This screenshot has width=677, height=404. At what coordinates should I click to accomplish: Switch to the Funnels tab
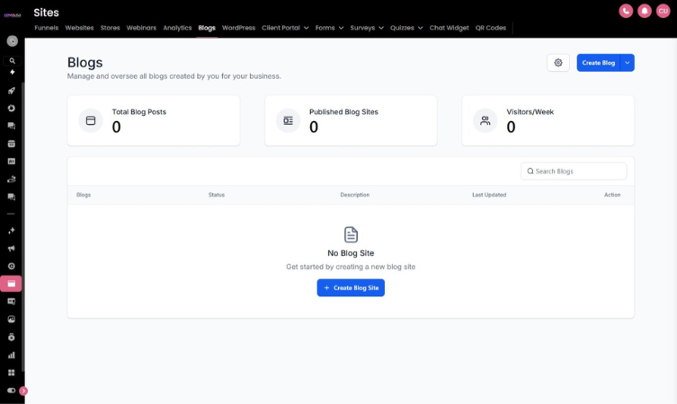pyautogui.click(x=47, y=28)
